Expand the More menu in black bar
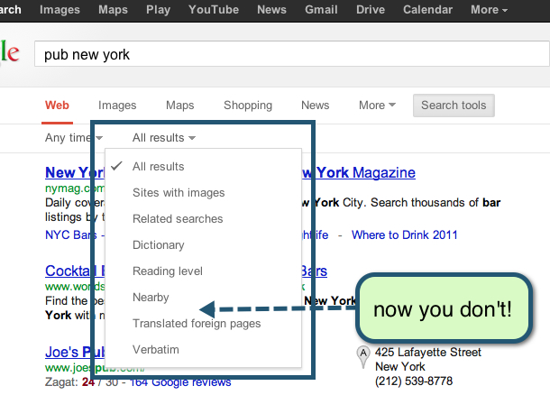This screenshot has width=550, height=395. pos(489,10)
